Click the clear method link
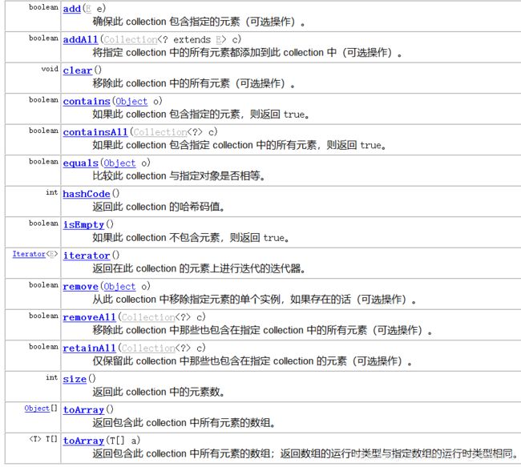The image size is (521, 467). [78, 70]
